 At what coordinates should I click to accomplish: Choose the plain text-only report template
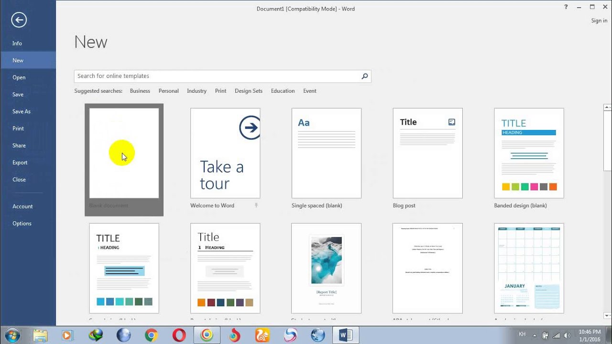(428, 268)
